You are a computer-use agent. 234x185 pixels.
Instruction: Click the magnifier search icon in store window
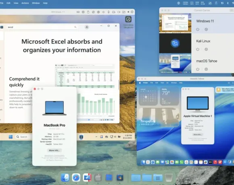[x=75, y=27]
